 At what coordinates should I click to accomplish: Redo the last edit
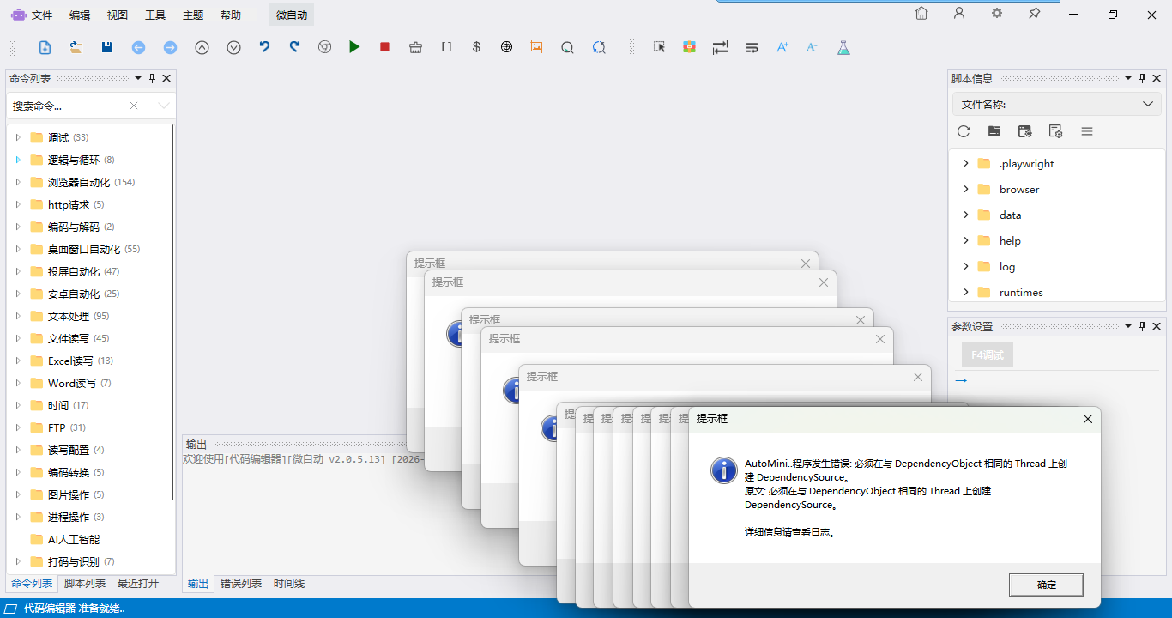(x=294, y=47)
